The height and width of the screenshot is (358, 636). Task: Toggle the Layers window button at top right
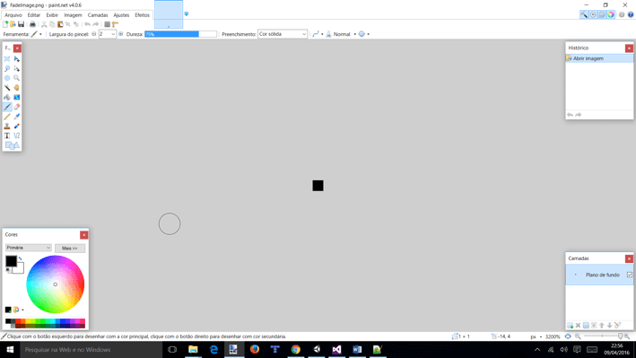tap(602, 14)
